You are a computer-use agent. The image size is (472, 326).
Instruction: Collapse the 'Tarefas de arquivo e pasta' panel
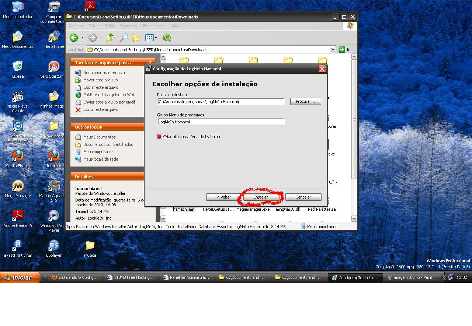[150, 63]
